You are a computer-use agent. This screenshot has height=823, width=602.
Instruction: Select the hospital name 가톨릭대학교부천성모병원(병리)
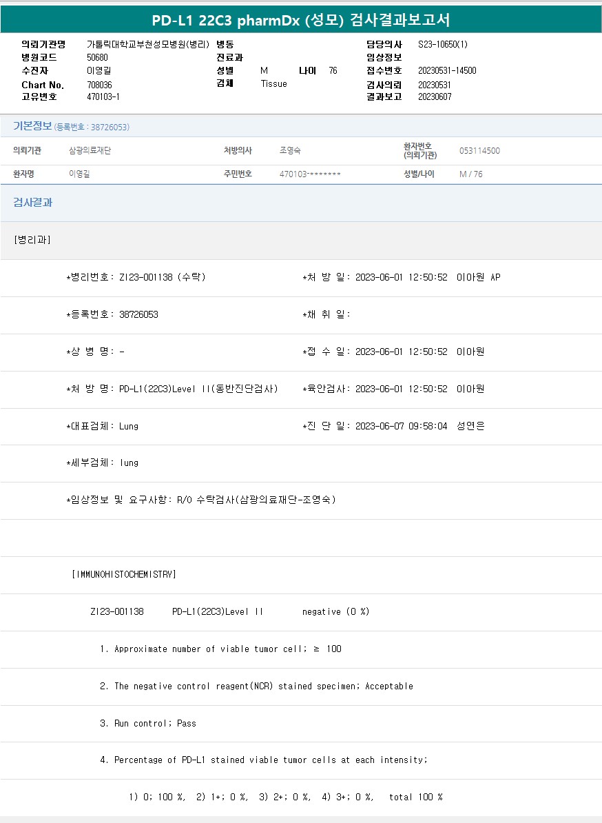(x=148, y=44)
